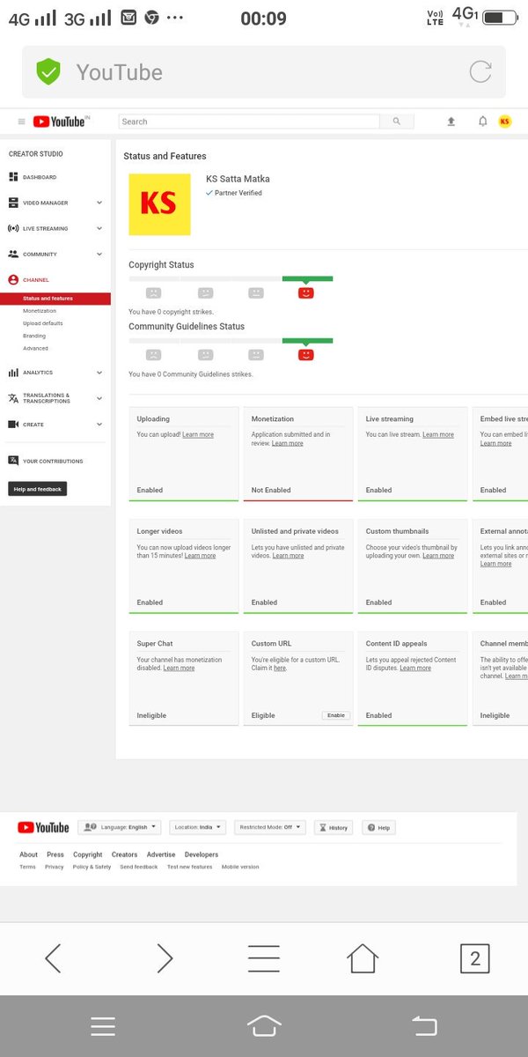Click the search magnifier button
This screenshot has width=528, height=1057.
[396, 122]
